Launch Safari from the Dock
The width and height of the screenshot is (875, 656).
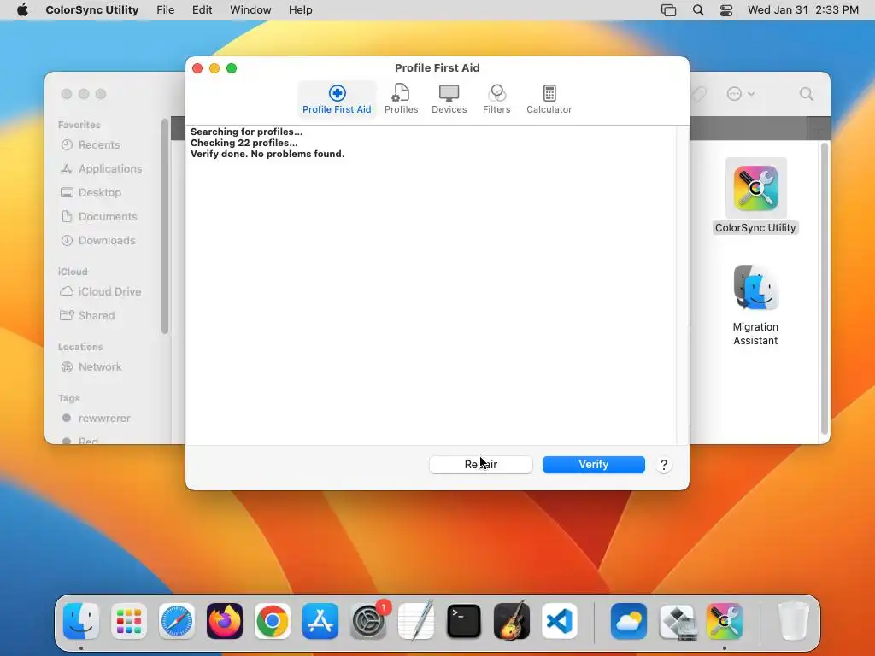click(x=177, y=621)
